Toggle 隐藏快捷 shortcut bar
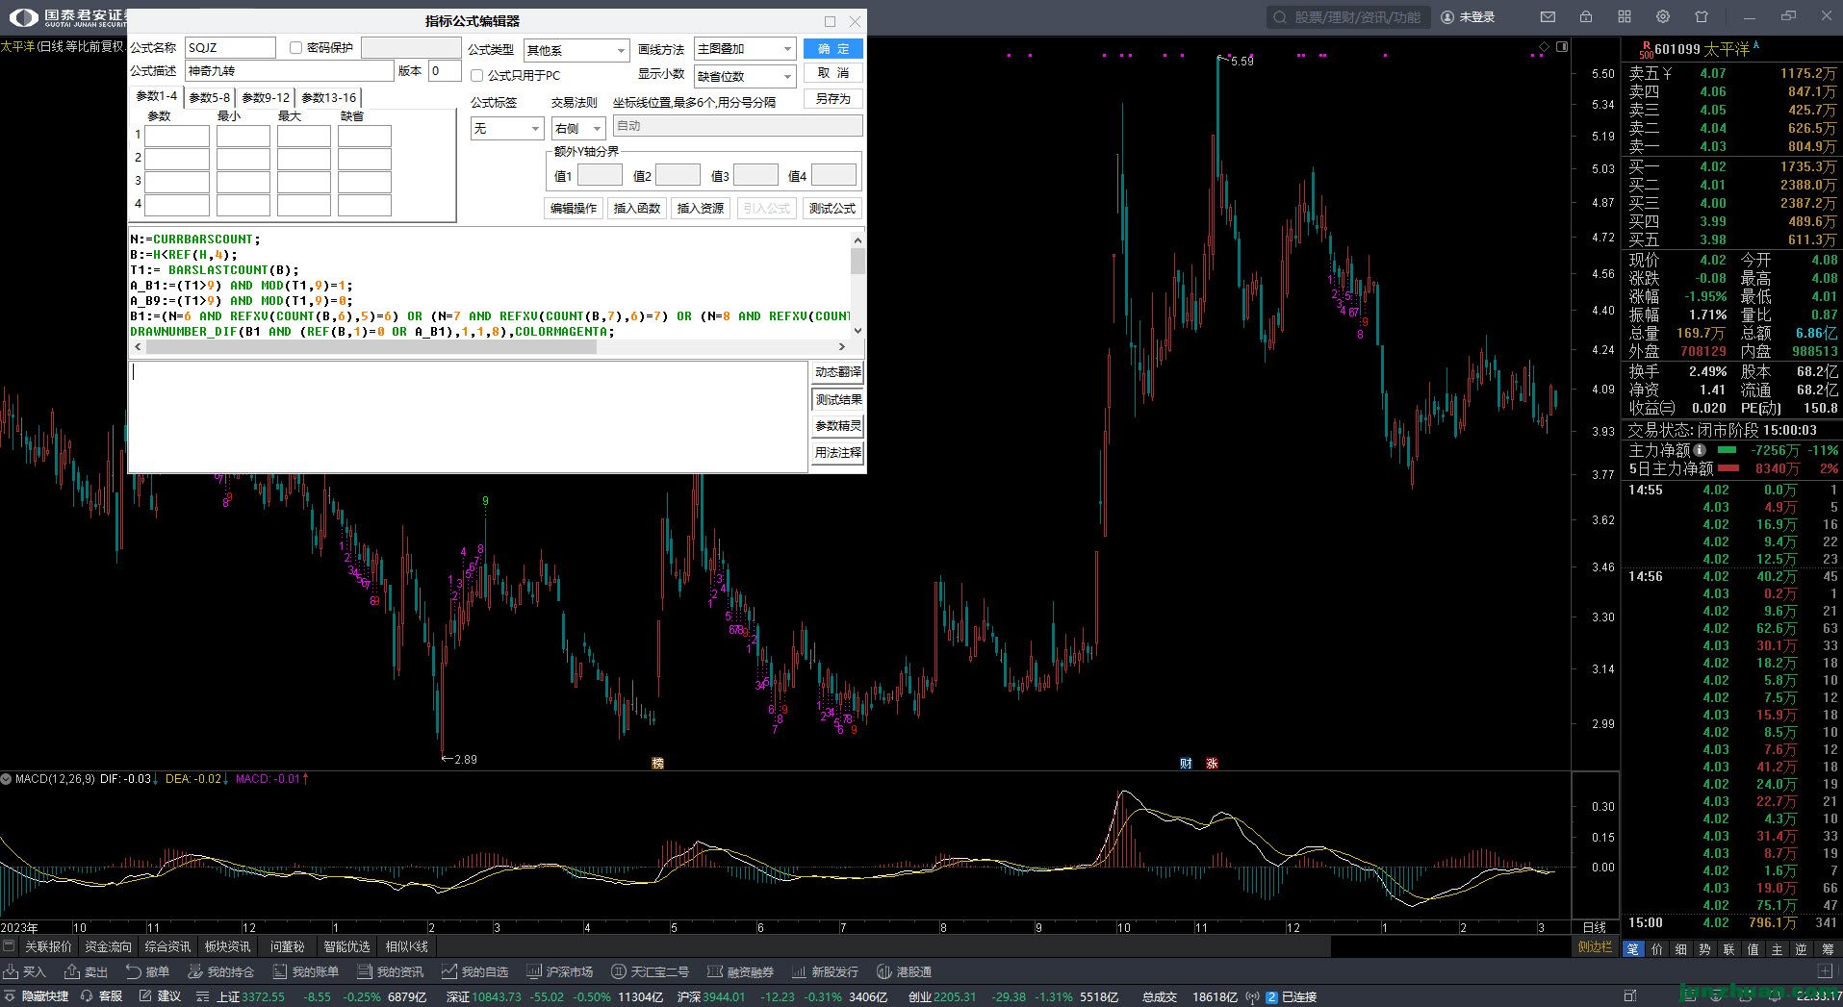This screenshot has height=1007, width=1843. click(37, 996)
